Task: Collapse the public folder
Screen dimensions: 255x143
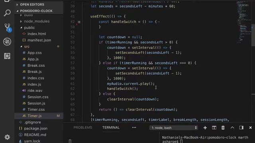Action: pos(29,27)
